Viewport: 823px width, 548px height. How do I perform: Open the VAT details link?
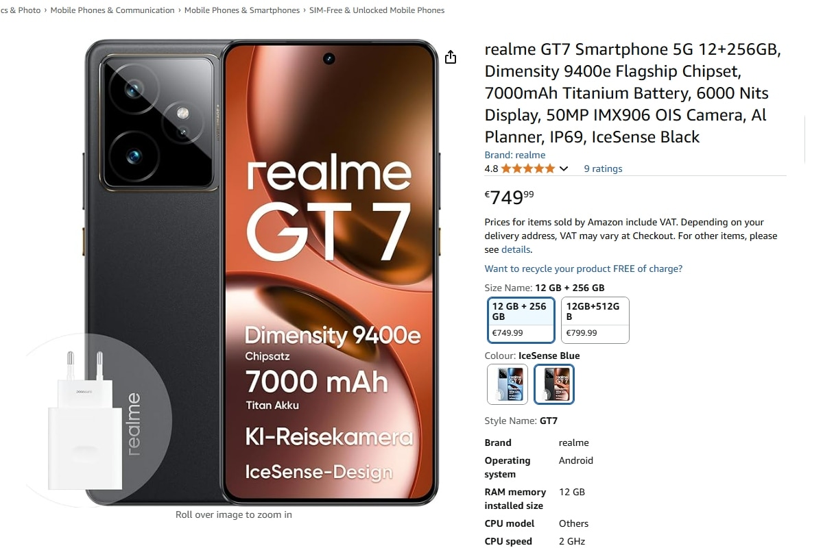click(515, 249)
